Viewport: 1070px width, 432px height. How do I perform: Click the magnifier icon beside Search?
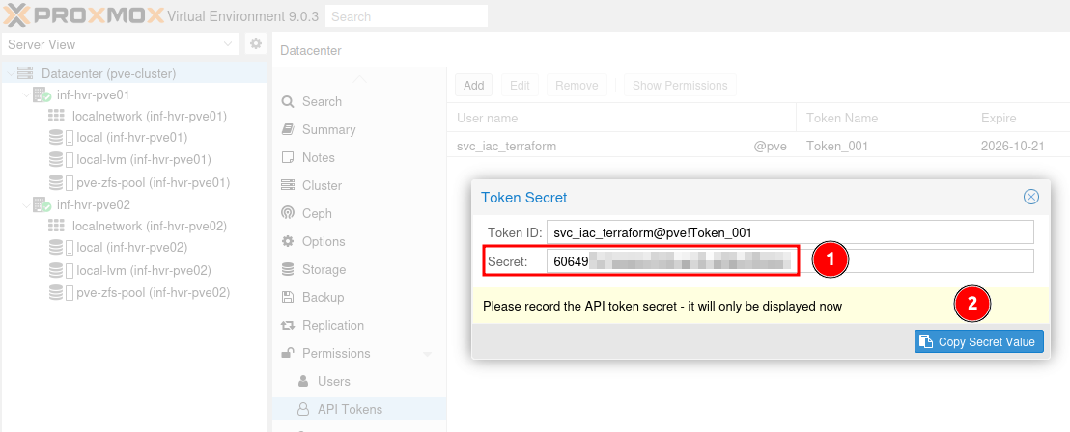point(288,101)
